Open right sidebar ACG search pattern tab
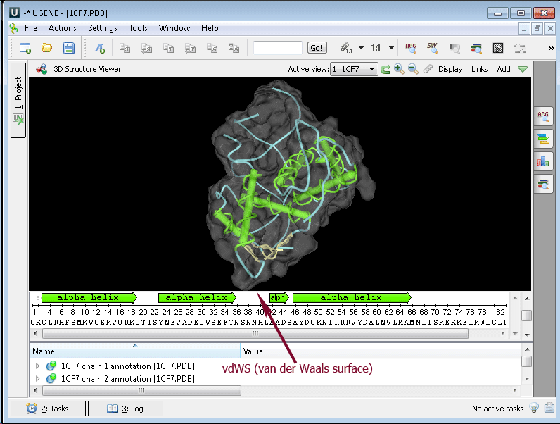The height and width of the screenshot is (424, 560). [543, 116]
